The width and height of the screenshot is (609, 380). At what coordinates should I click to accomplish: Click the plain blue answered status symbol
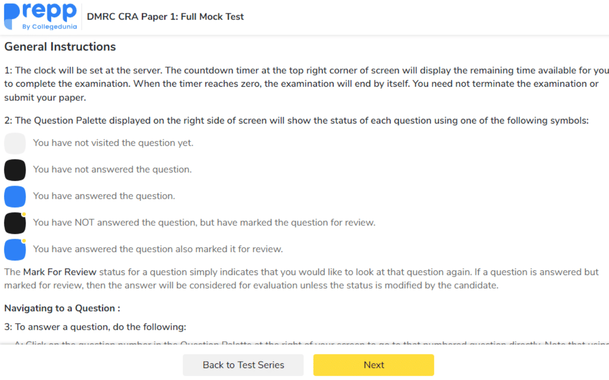pos(15,196)
